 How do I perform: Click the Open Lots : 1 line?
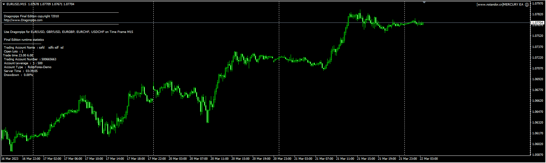13,52
